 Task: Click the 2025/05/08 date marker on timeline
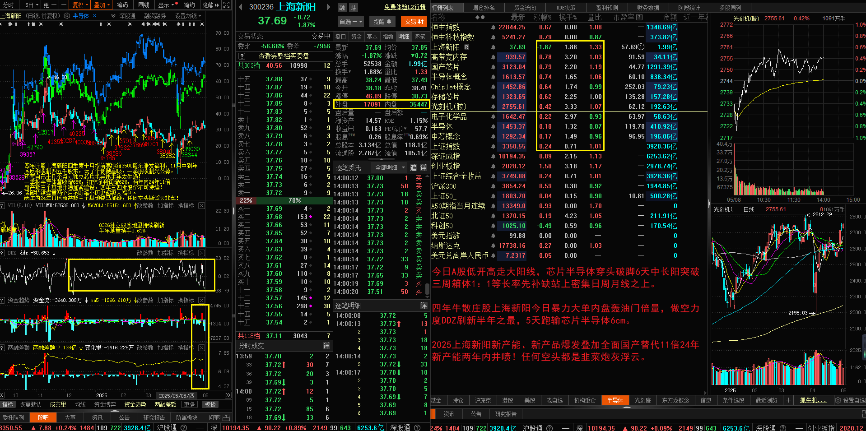(x=177, y=395)
